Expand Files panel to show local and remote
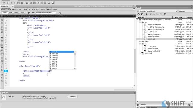This screenshot has height=108, width=193. (165, 14)
